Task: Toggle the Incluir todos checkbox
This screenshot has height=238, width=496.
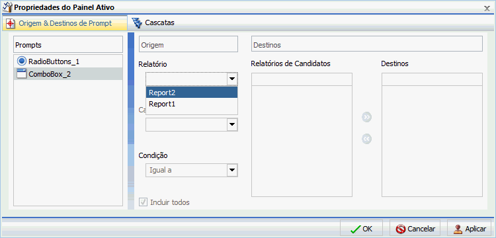Action: pos(144,202)
